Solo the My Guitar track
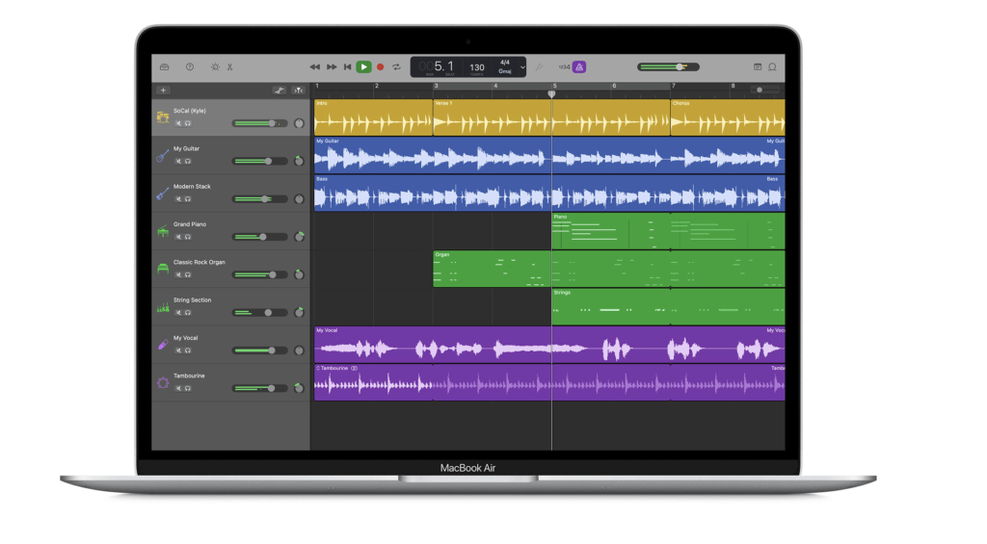Screen dimensions: 987x544 coord(188,161)
